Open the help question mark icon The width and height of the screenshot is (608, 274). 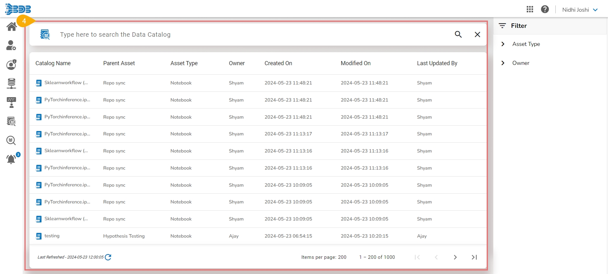(x=545, y=9)
